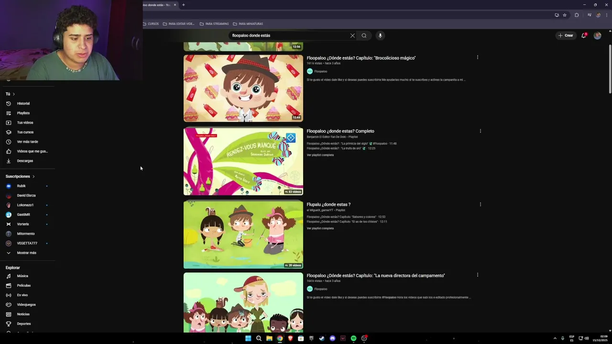
Task: Open system volume control in tray
Action: tap(587, 338)
